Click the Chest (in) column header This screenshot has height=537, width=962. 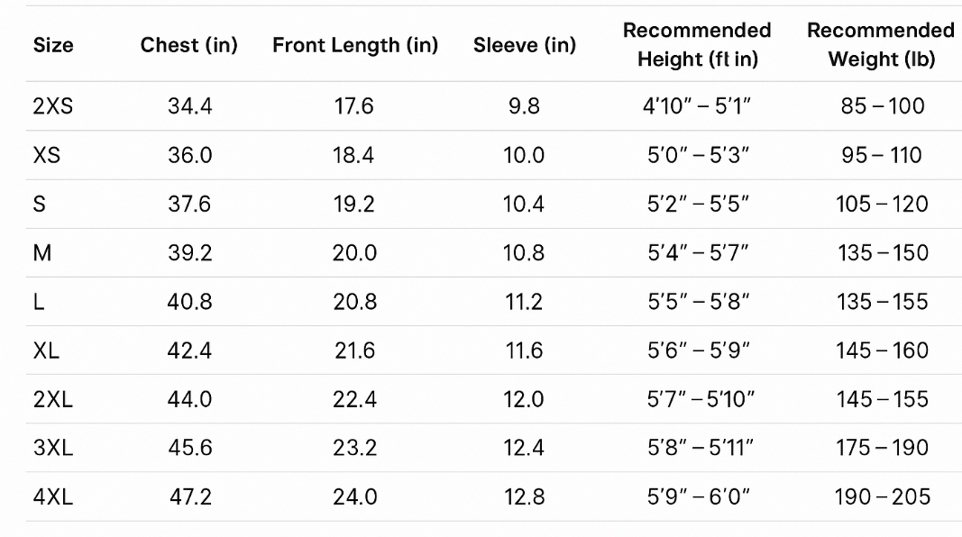pos(189,45)
